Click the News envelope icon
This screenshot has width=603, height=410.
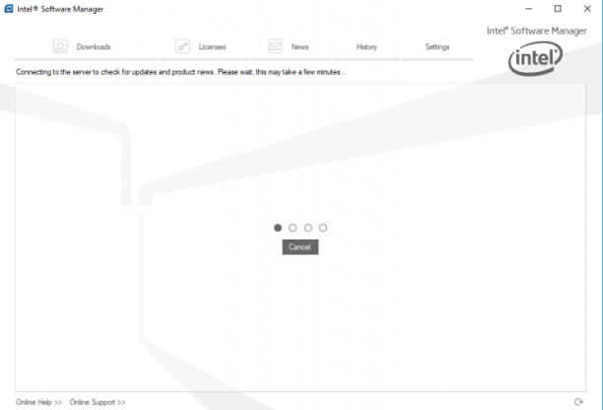point(275,46)
